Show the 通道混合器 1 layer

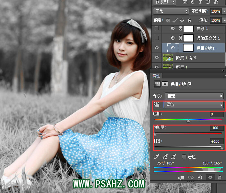click(x=157, y=38)
